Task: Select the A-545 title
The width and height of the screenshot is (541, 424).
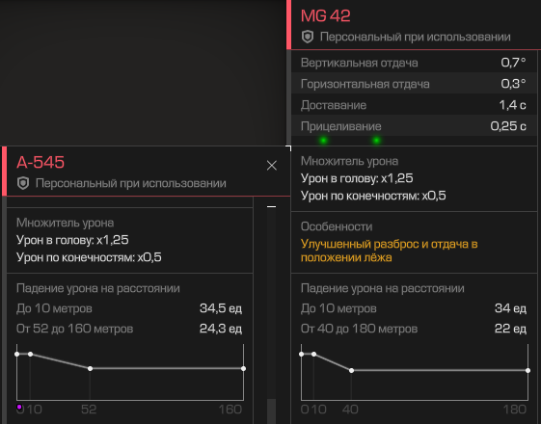Action: click(x=41, y=162)
